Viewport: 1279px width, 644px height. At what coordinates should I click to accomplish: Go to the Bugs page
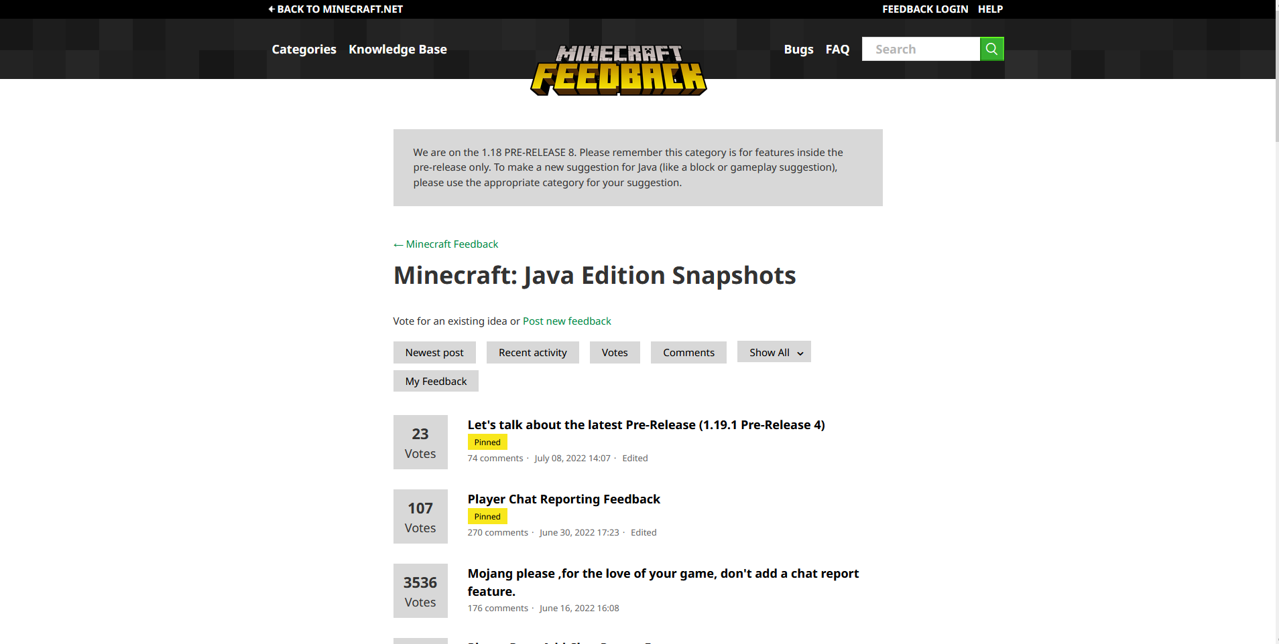click(x=798, y=49)
